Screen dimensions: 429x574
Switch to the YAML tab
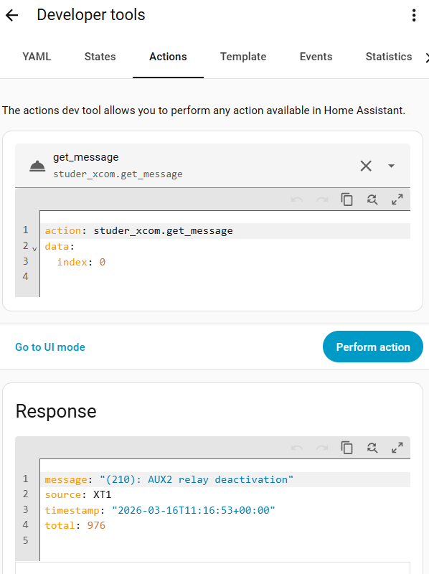click(37, 57)
